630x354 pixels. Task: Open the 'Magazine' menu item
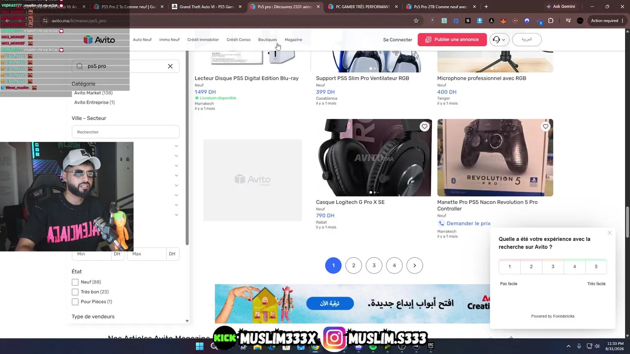pos(293,40)
